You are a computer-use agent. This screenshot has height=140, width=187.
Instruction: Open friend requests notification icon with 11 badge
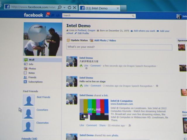click(x=48, y=15)
